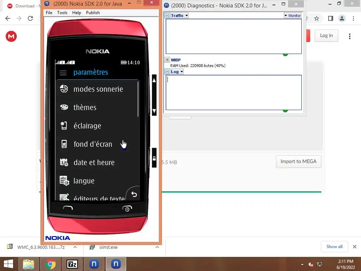
Task: Open the Publish menu in Nokia SDK
Action: (x=93, y=13)
